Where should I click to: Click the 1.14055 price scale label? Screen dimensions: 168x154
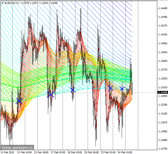[x=163, y=43]
